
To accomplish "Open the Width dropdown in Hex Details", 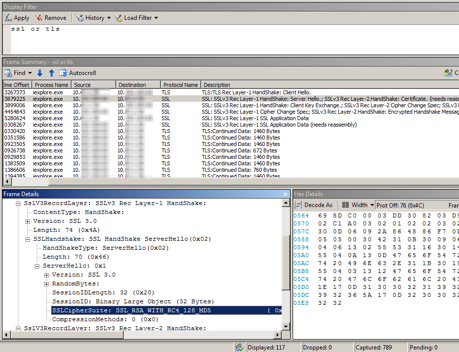I will (371, 205).
